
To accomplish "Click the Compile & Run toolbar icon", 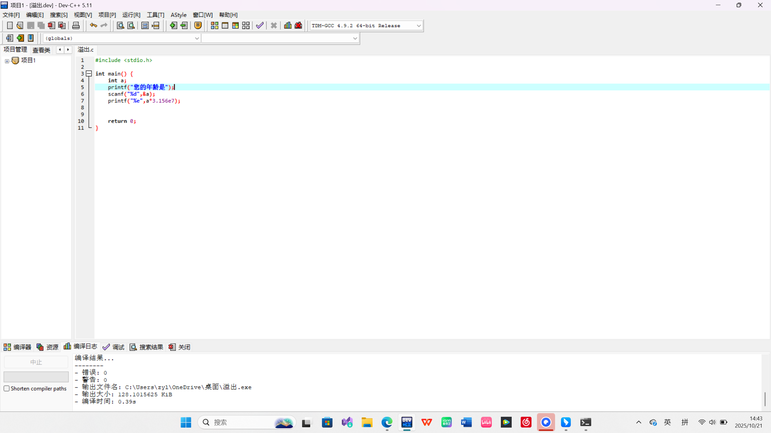I will tap(235, 26).
